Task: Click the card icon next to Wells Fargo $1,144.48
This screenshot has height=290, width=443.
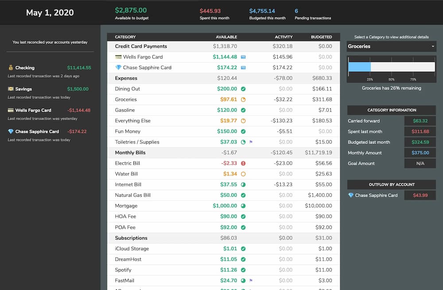Action: (x=243, y=57)
